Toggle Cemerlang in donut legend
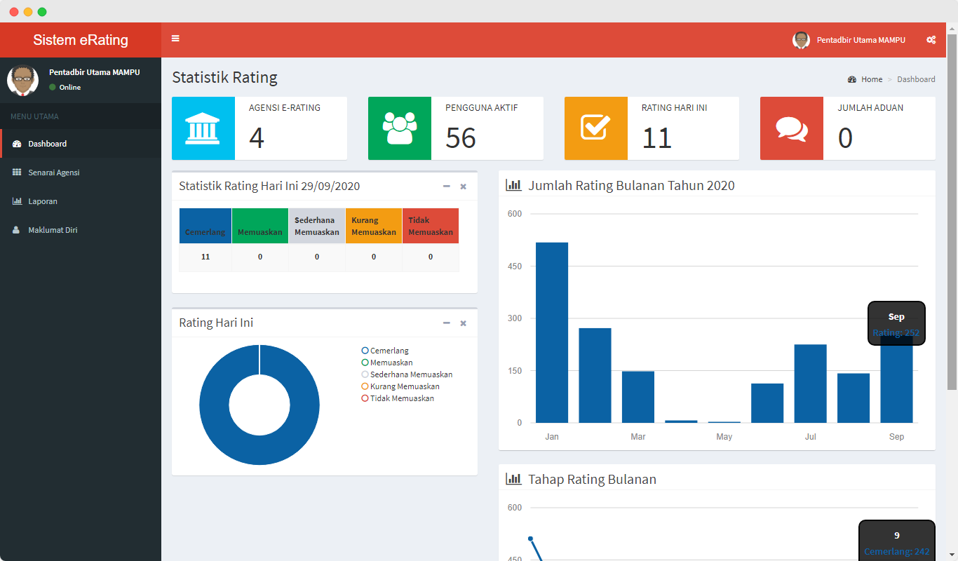958x561 pixels. tap(385, 351)
